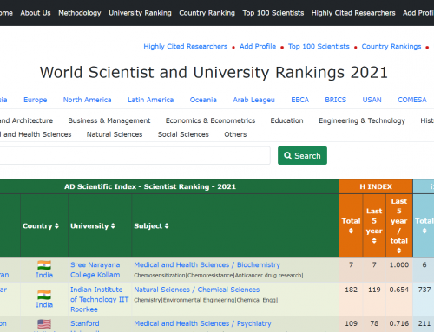
Task: Click India flag in IIT Roorkee row
Action: click(x=44, y=295)
